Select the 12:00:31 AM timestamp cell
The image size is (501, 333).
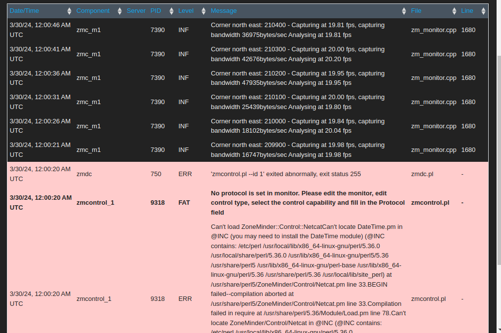[x=40, y=102]
